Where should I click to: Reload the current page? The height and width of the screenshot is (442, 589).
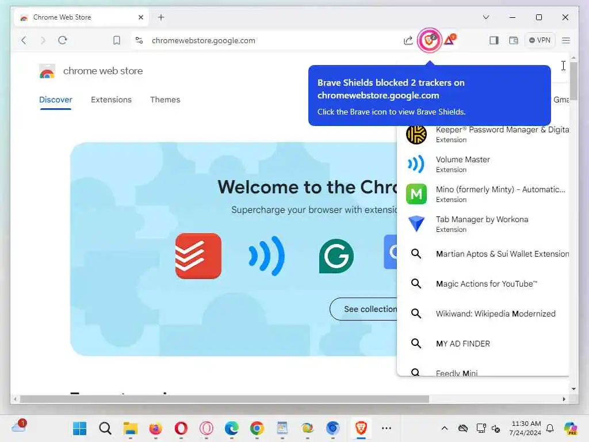[x=62, y=40]
